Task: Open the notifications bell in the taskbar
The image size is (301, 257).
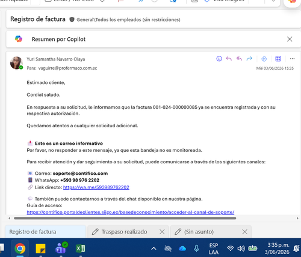Action: 296,249
